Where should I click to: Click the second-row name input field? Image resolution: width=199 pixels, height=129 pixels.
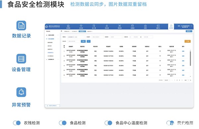coord(74,41)
